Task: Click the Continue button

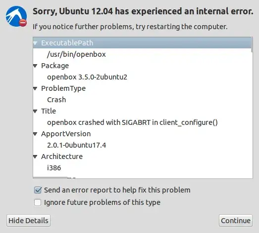Action: 236,221
